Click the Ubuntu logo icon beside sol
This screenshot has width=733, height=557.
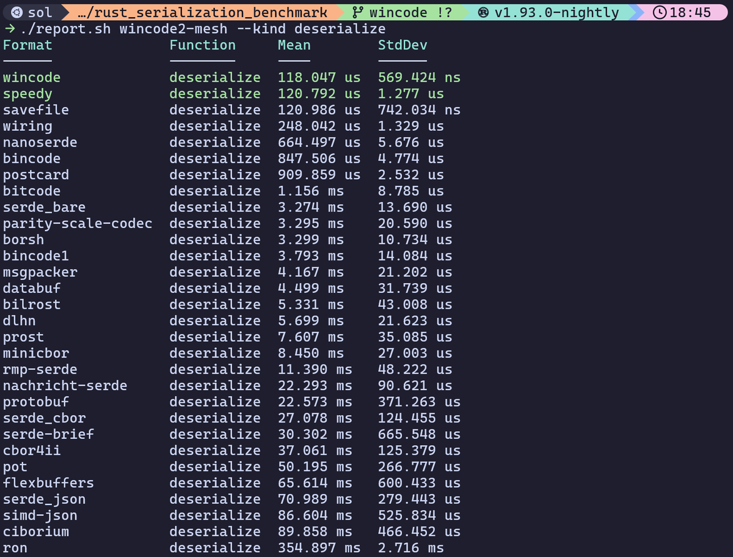coord(17,12)
